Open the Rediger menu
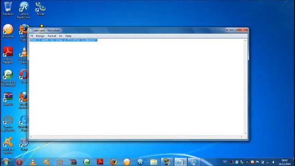 [40, 36]
